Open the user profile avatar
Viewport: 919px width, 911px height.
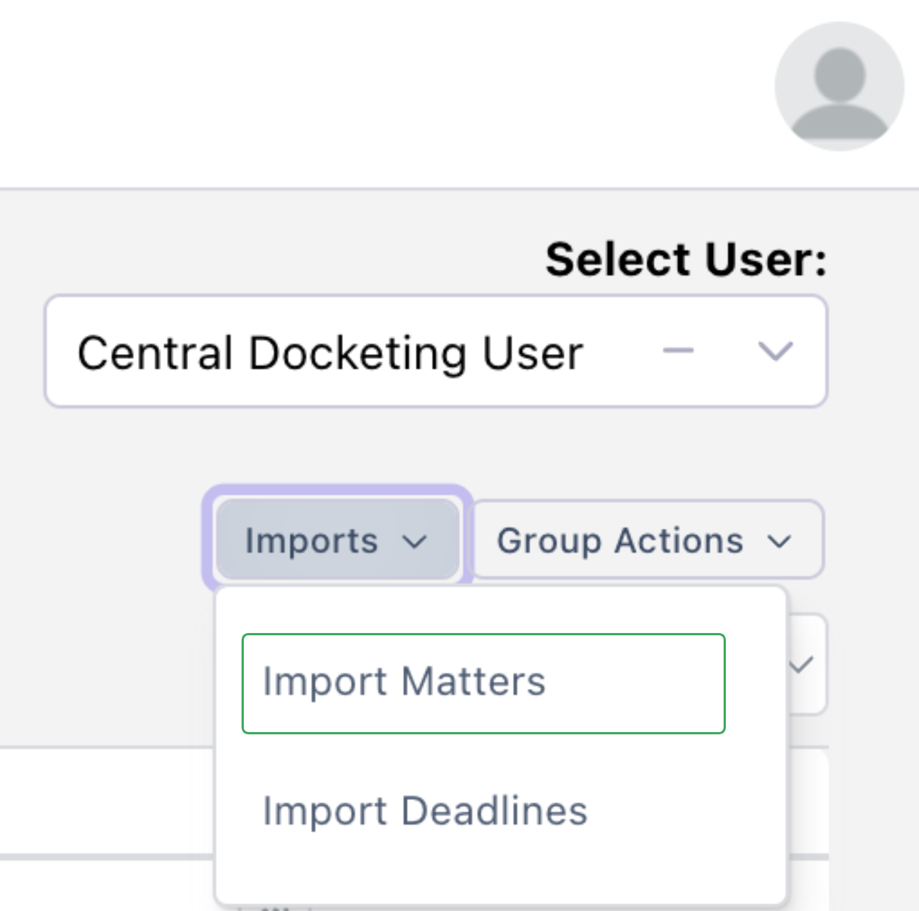pyautogui.click(x=839, y=87)
